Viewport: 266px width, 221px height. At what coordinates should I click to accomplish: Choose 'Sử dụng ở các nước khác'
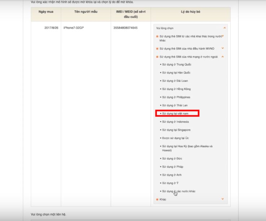(179, 191)
